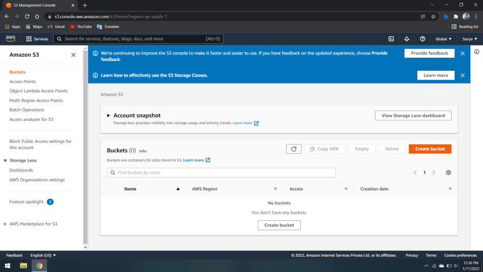The image size is (483, 272).
Task: Share this page icon in address bar
Action: point(423,16)
